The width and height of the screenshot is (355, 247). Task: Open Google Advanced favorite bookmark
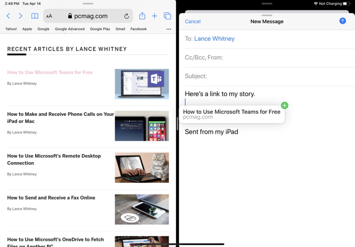(70, 29)
